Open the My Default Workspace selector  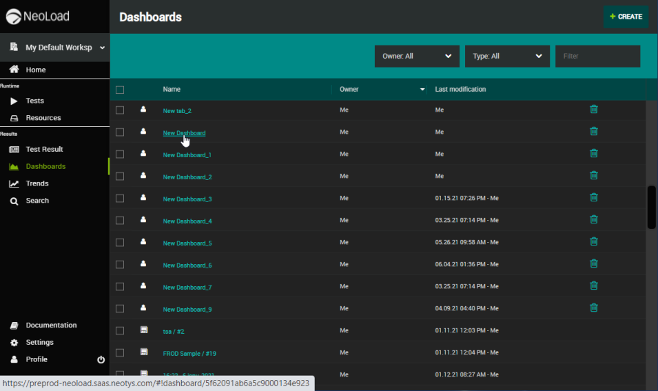tap(56, 48)
